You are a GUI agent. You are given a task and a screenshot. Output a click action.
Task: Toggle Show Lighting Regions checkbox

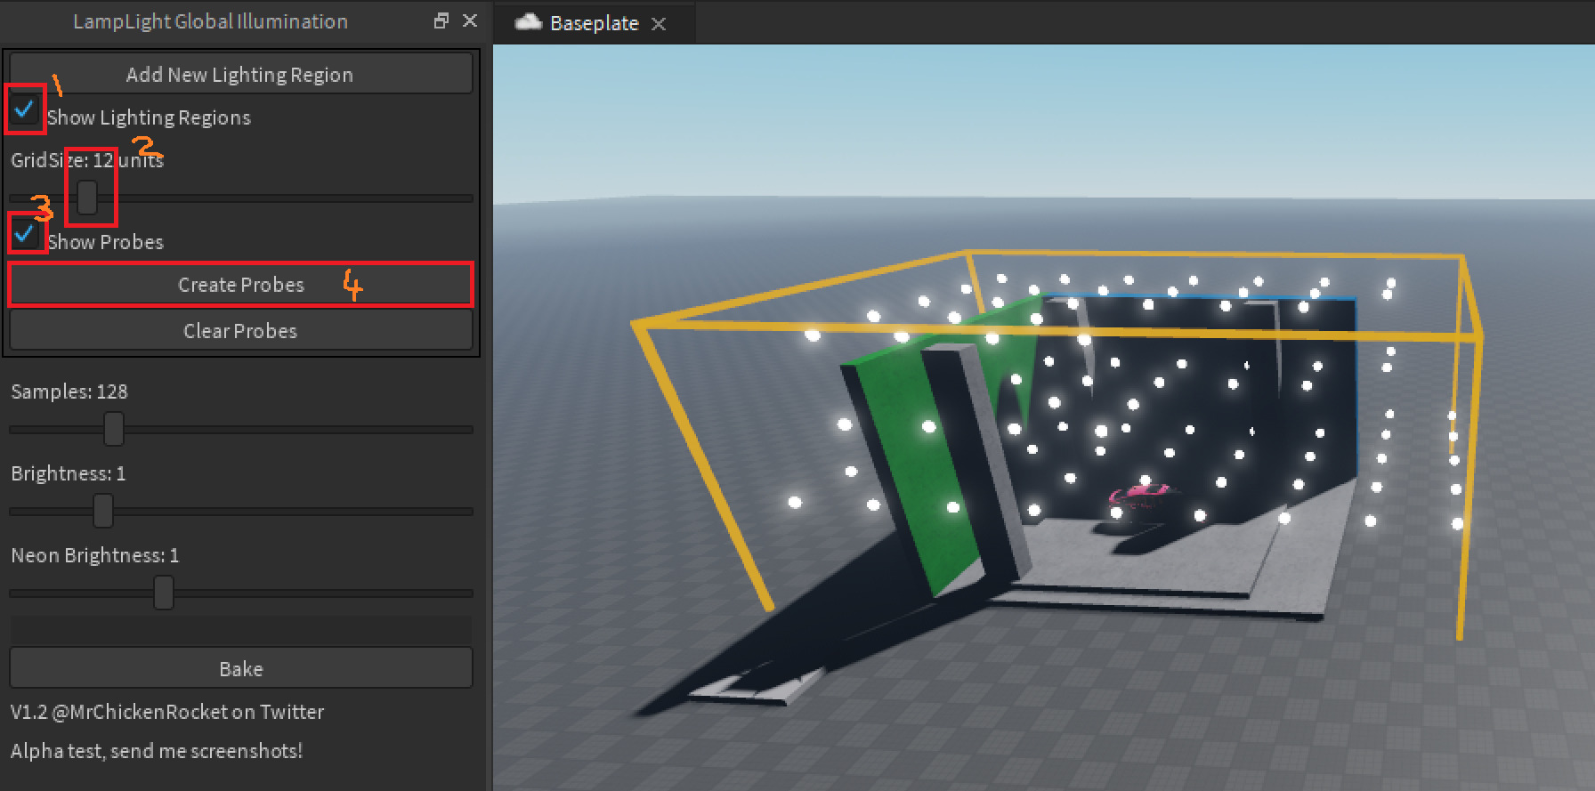tap(24, 110)
